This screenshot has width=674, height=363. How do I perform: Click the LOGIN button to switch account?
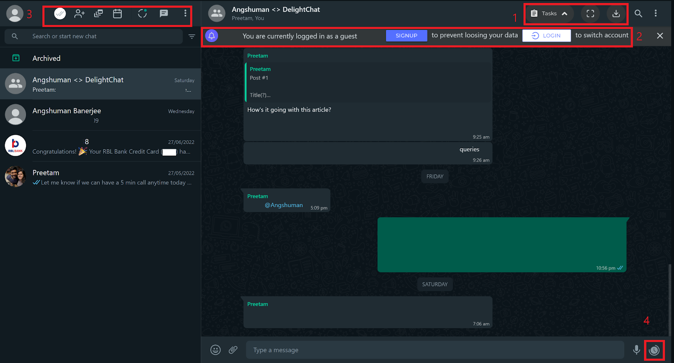pyautogui.click(x=546, y=36)
